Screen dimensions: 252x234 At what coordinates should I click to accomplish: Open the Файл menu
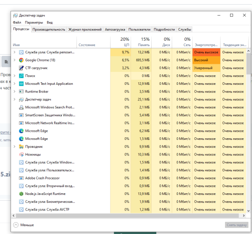[17, 22]
